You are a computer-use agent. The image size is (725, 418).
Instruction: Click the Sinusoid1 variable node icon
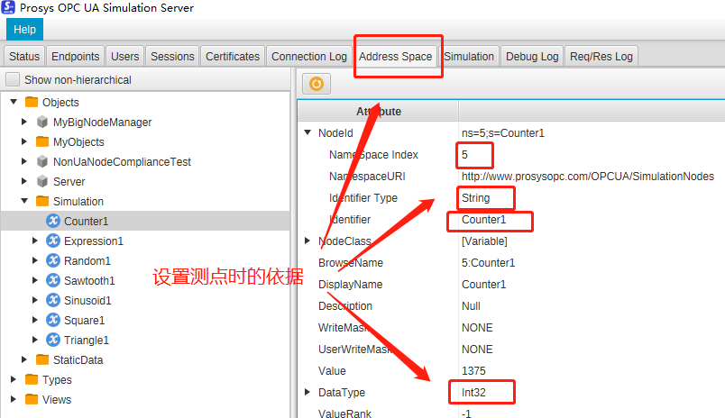tap(53, 300)
